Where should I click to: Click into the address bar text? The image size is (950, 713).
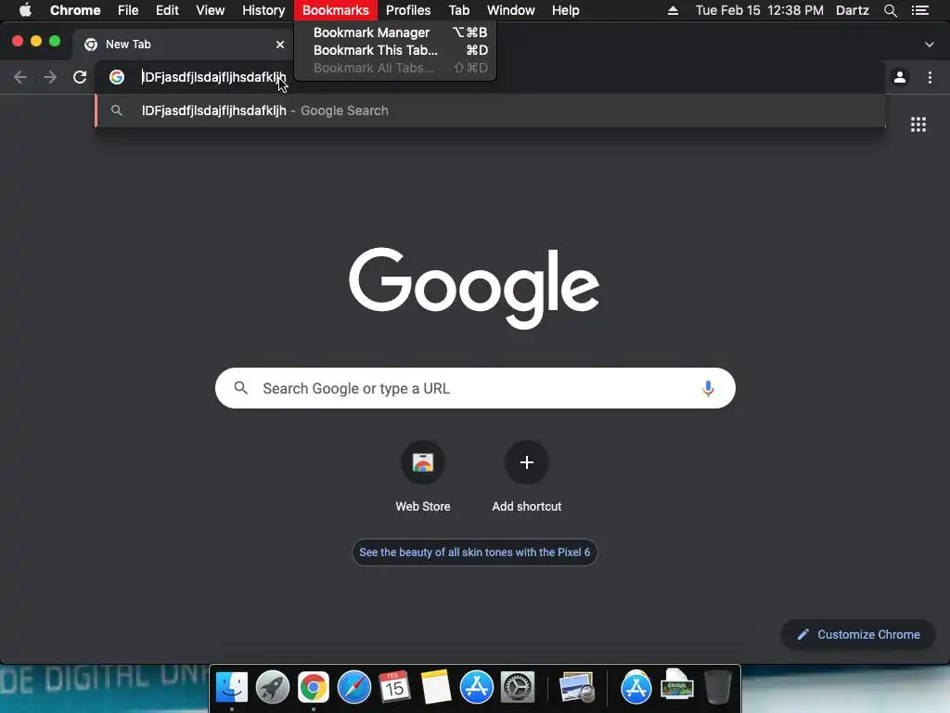pos(213,77)
